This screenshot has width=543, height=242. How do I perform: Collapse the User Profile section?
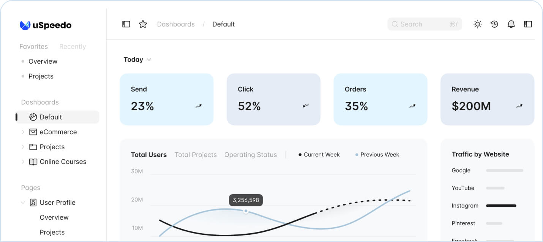tap(23, 203)
